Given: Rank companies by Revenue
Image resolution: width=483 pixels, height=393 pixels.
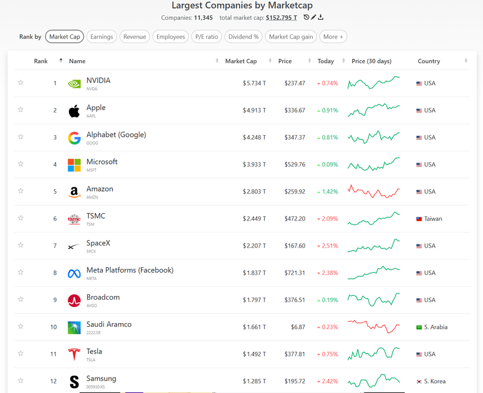Looking at the screenshot, I should pos(135,37).
